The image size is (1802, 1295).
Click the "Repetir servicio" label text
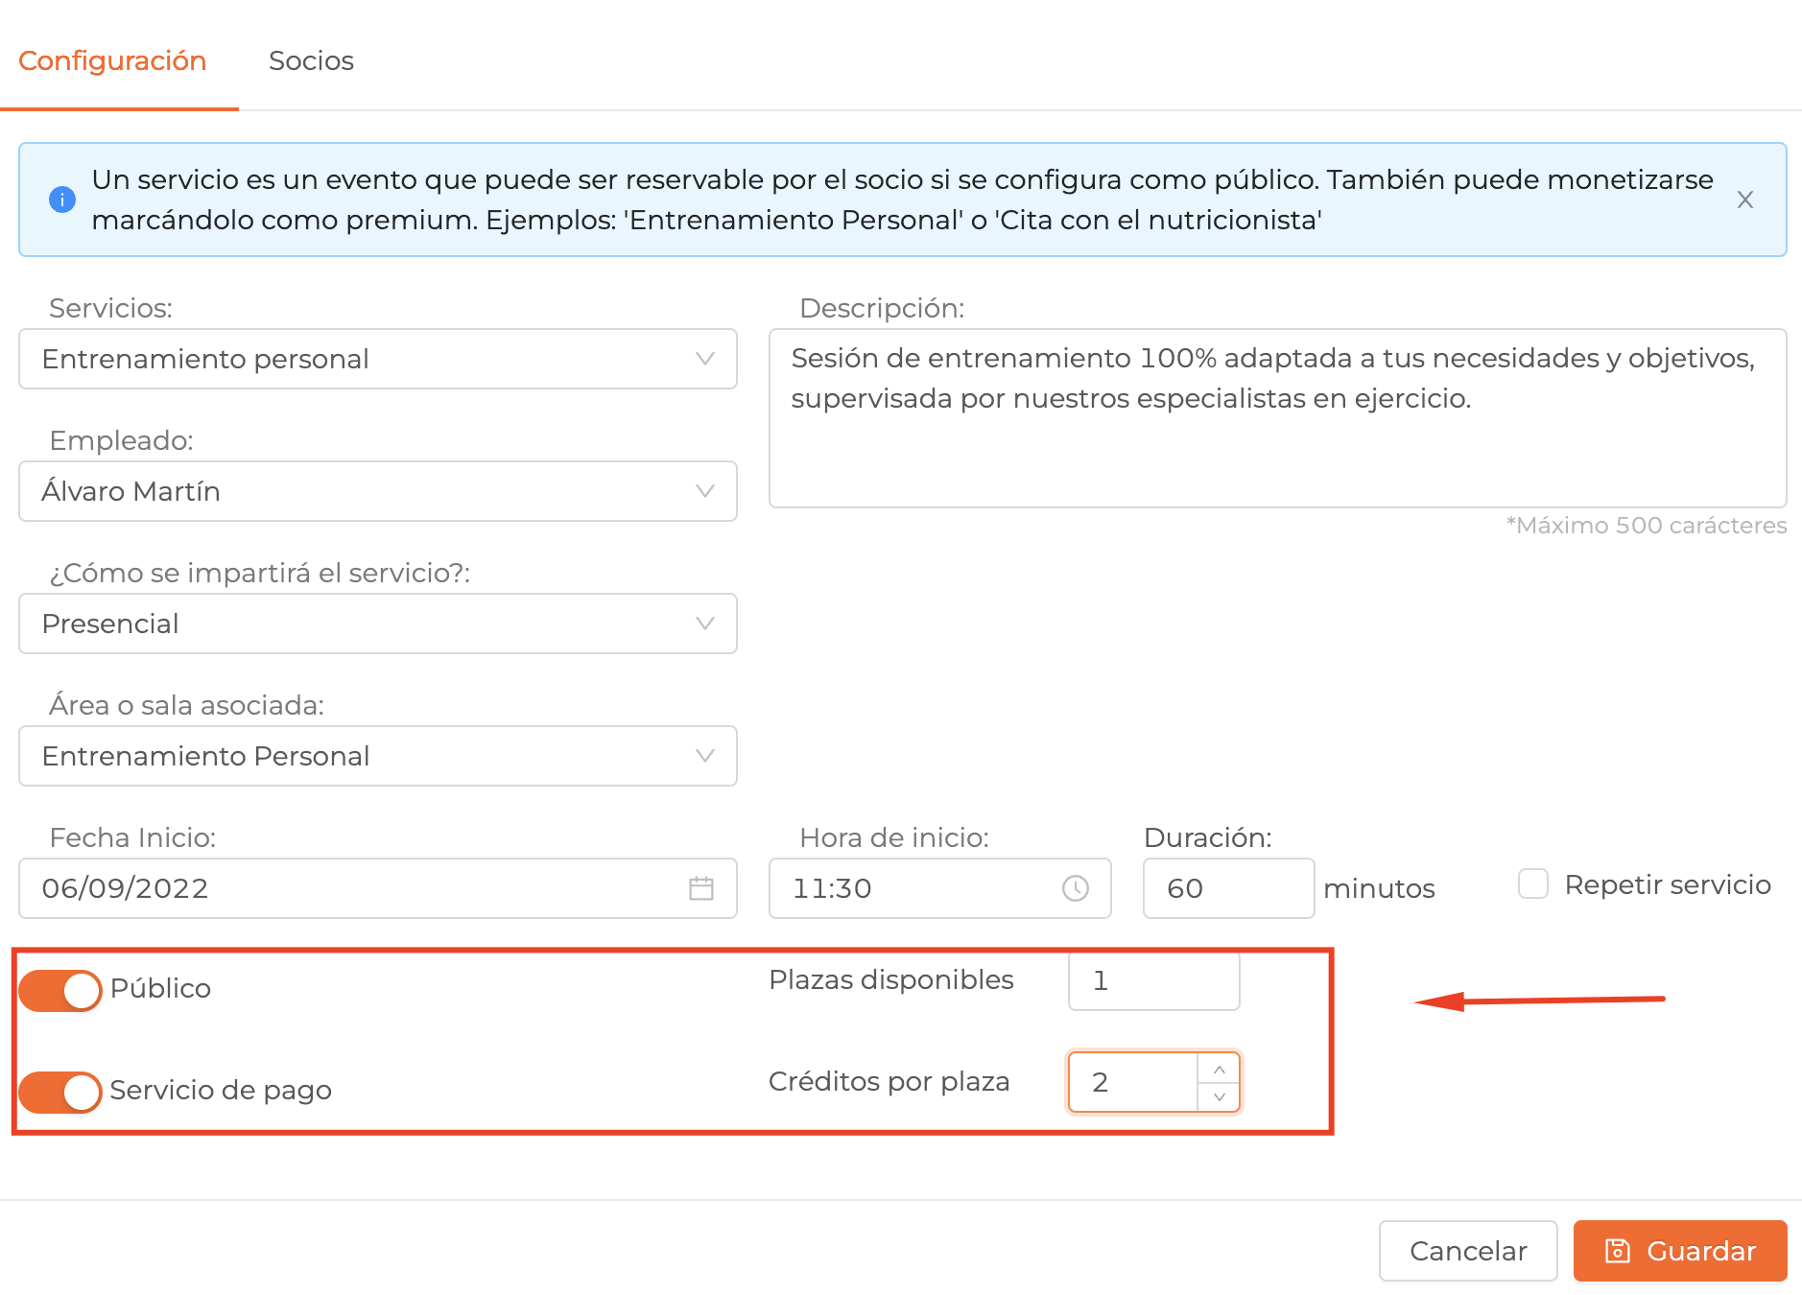pos(1668,884)
